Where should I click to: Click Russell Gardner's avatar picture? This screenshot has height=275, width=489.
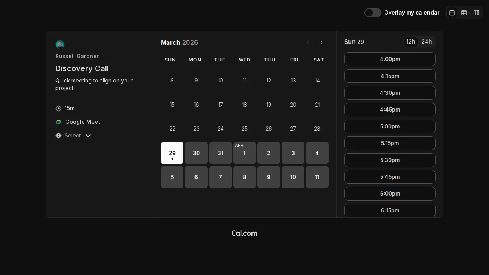(60, 44)
